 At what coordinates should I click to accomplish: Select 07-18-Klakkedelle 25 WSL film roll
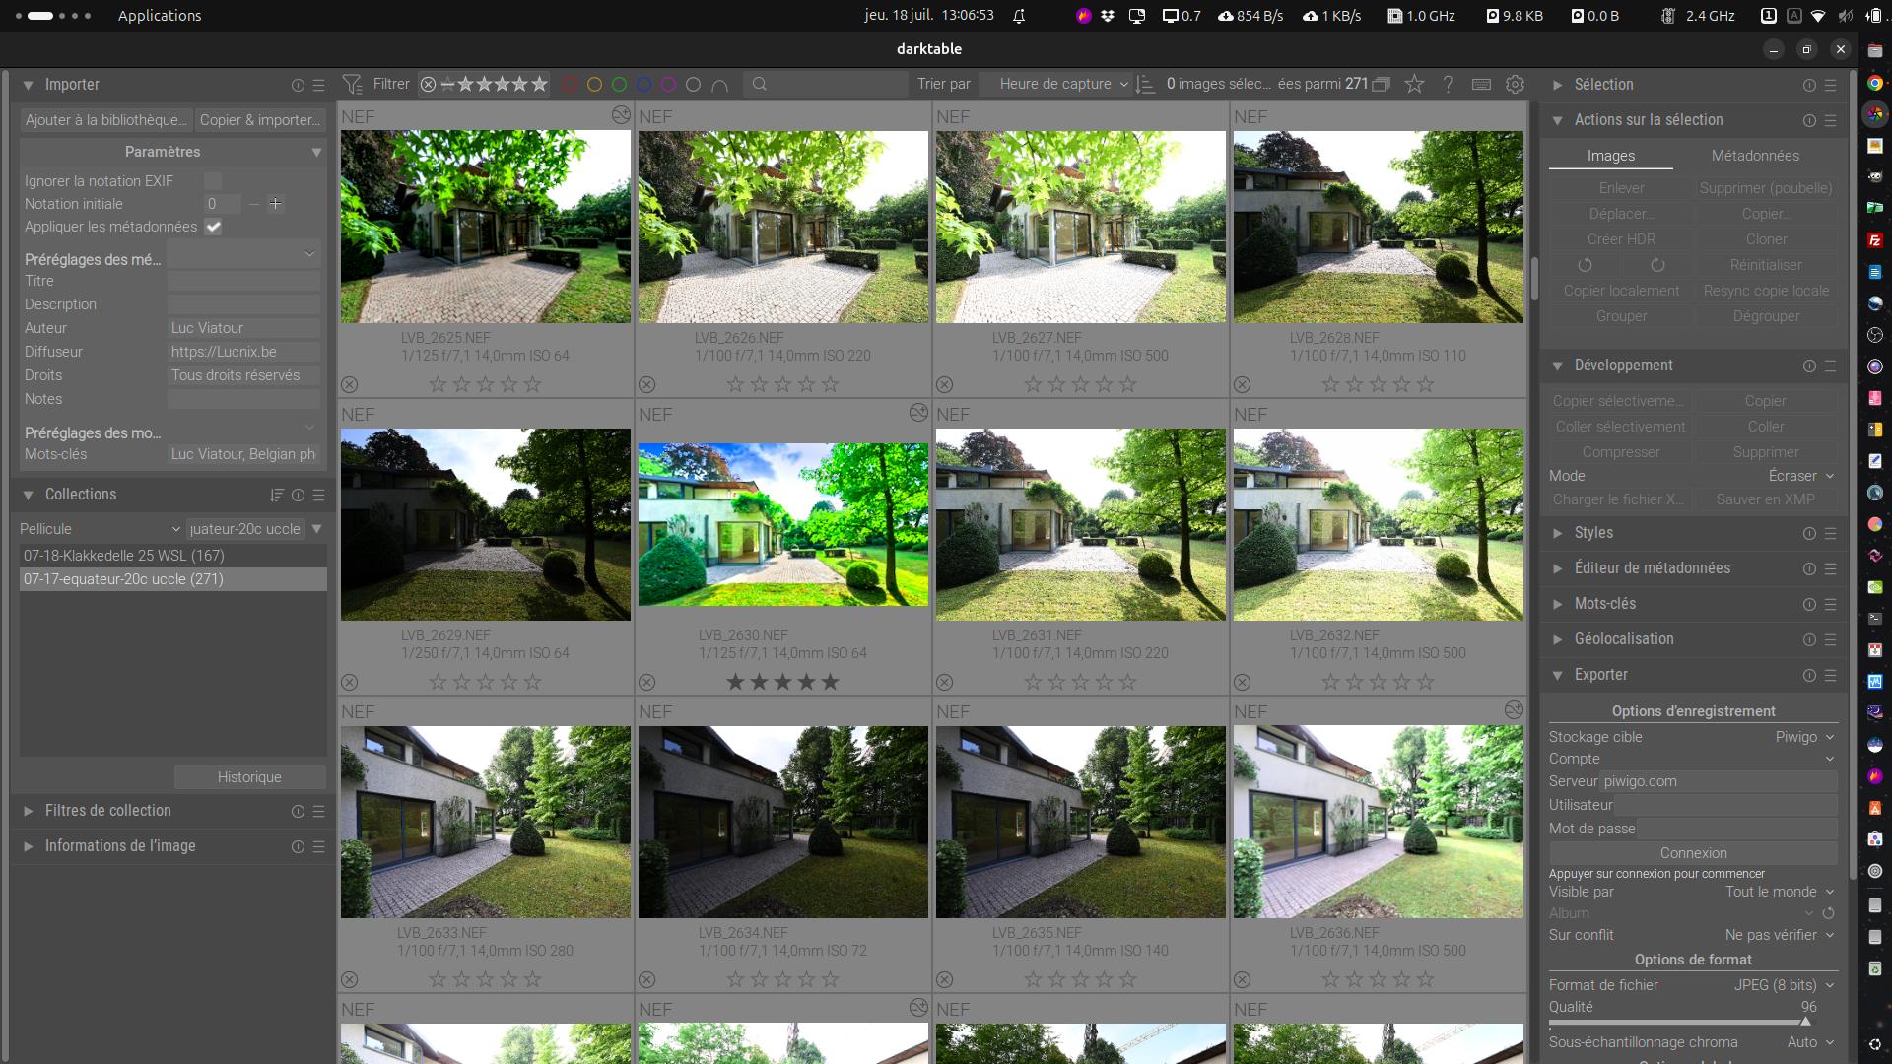(124, 556)
